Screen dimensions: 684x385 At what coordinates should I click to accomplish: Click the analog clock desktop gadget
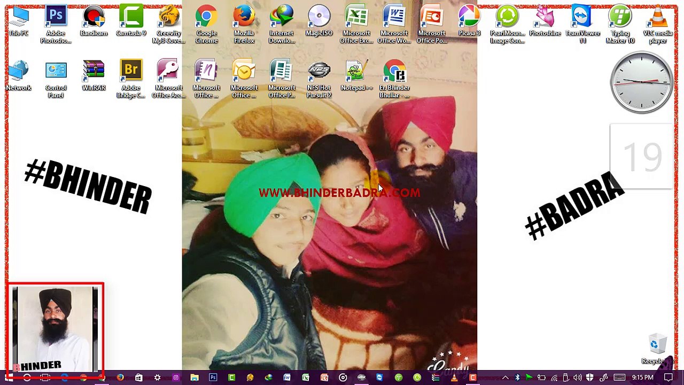point(641,82)
